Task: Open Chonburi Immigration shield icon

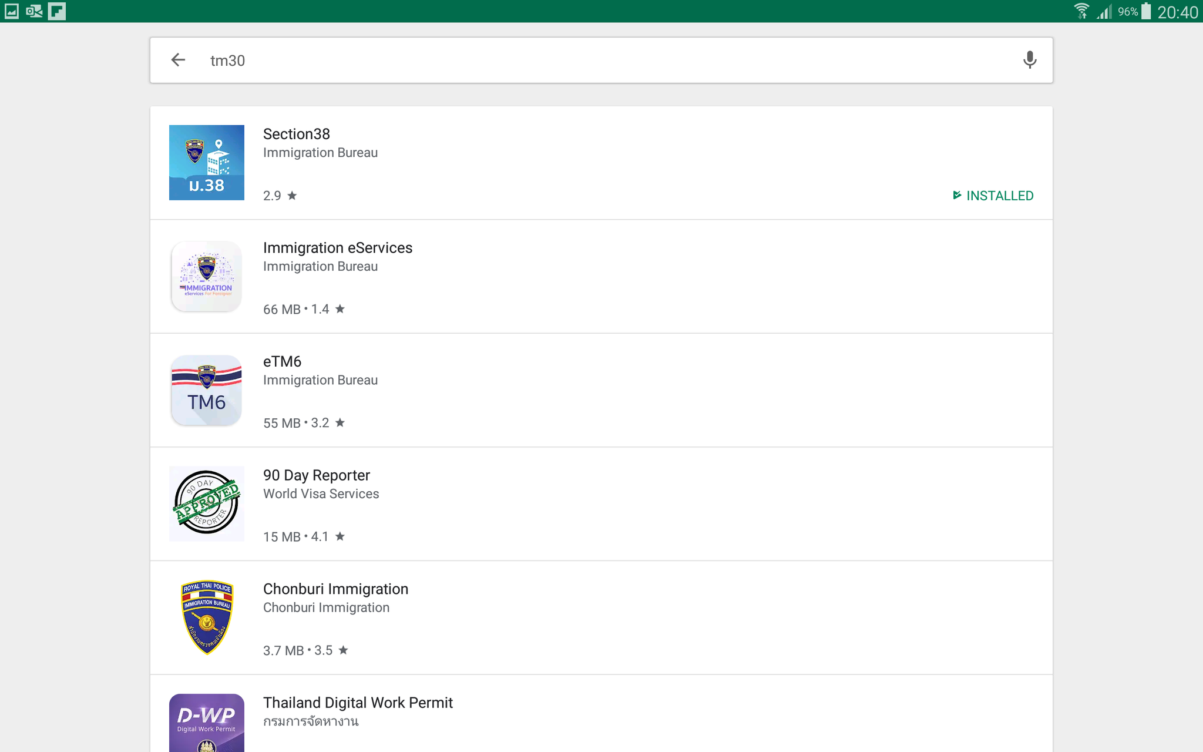Action: 207,617
